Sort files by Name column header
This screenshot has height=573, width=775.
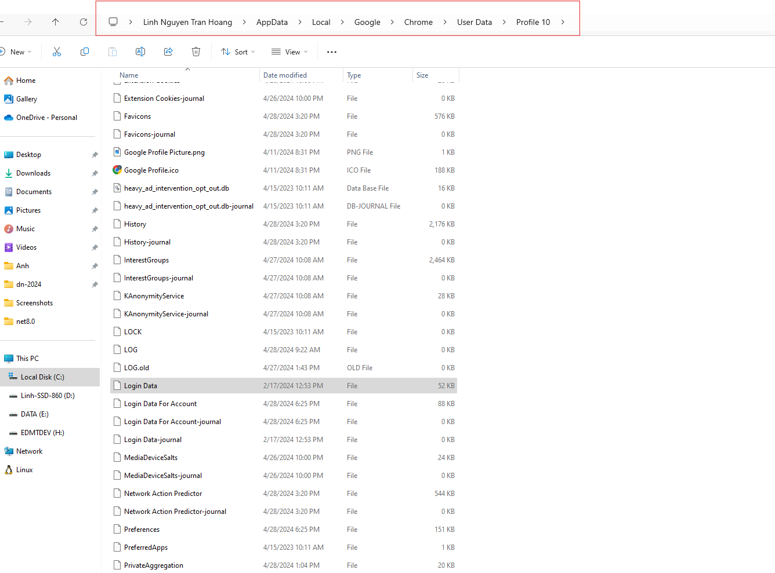tap(129, 75)
